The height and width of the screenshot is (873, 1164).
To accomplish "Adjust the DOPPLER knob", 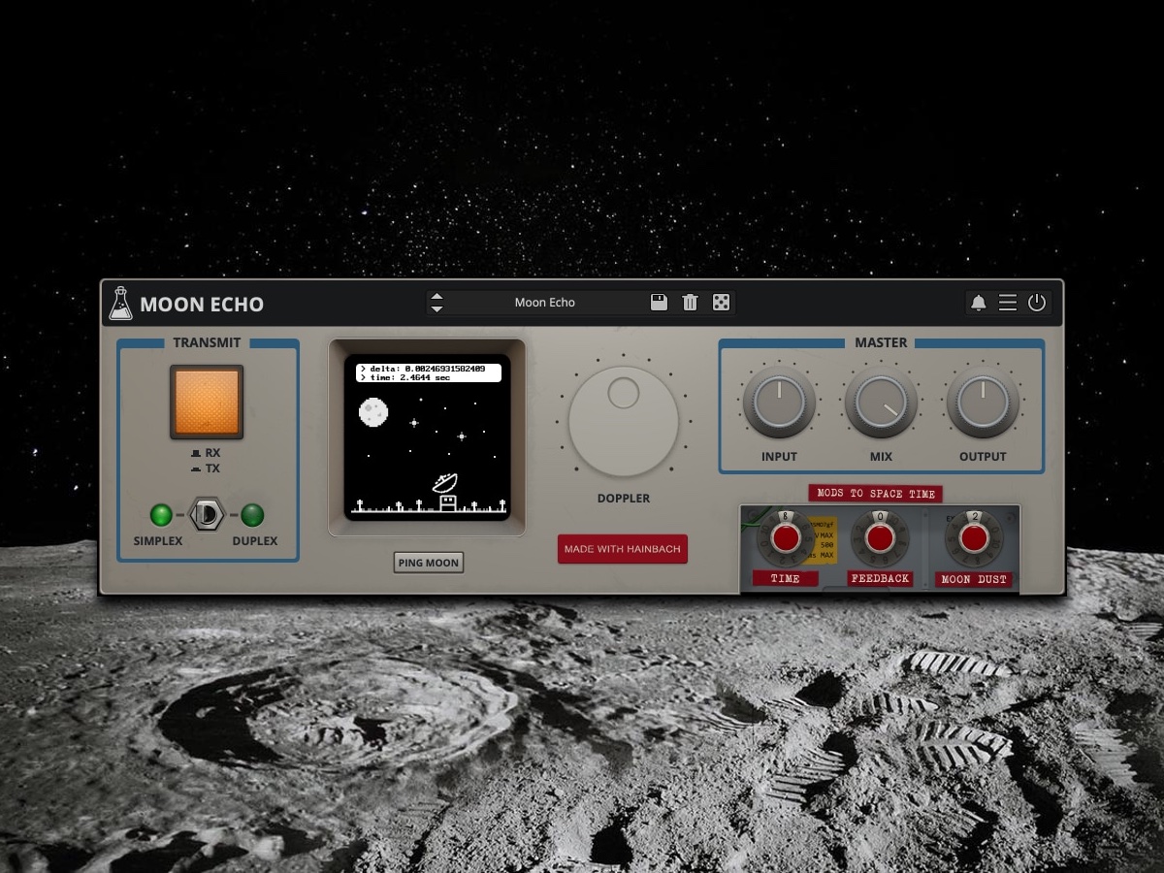I will (622, 420).
